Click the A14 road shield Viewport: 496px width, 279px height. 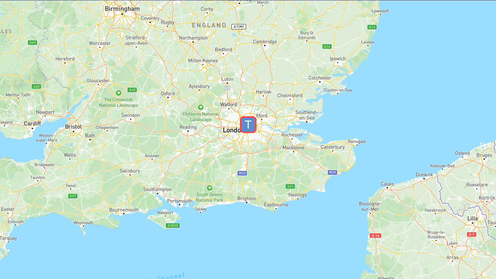327,46
